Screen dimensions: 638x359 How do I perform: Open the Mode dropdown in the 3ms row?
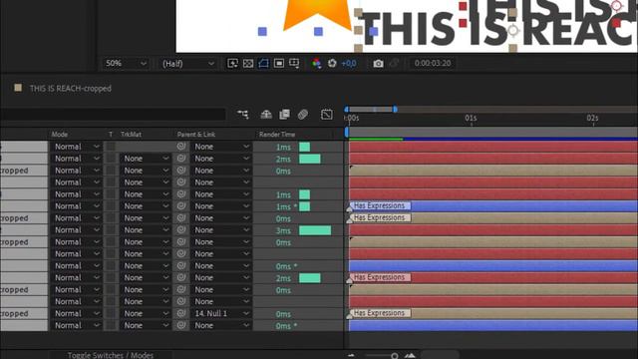coord(77,230)
